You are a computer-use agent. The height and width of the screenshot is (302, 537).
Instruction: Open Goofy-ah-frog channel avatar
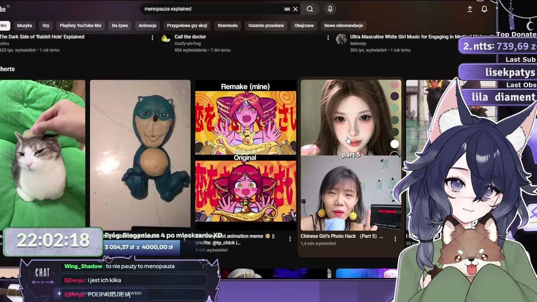click(x=166, y=39)
